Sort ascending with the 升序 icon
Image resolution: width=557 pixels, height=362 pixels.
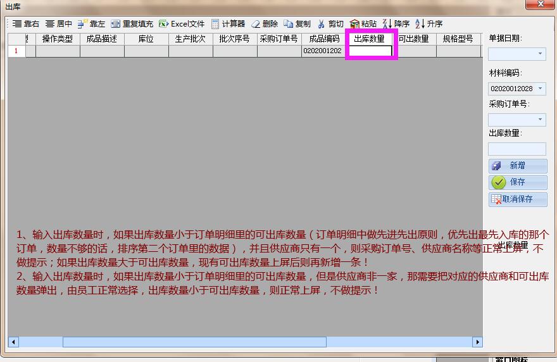click(x=420, y=24)
